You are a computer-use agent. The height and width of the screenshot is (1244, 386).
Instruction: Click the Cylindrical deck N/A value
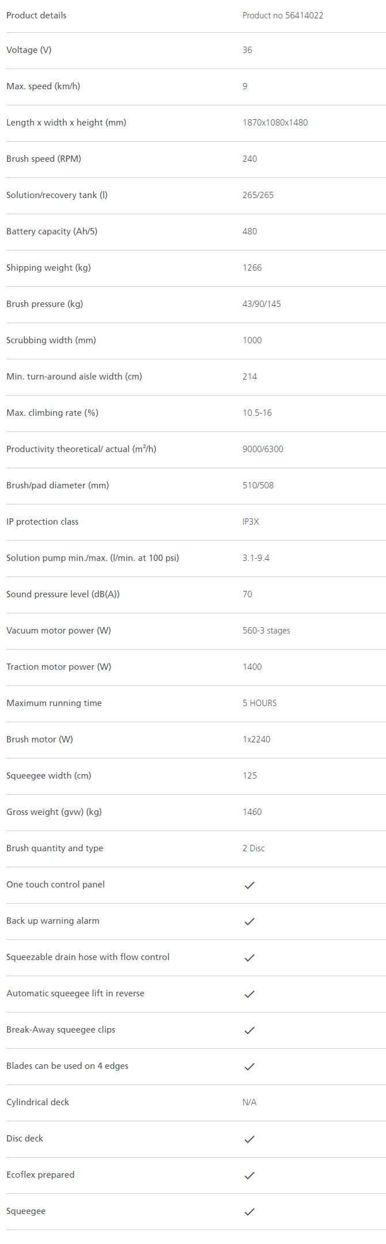[x=249, y=1102]
